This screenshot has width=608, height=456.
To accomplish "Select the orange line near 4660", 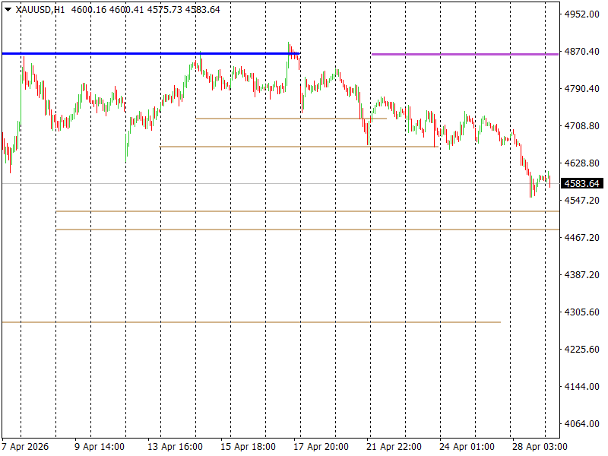I will pyautogui.click(x=296, y=146).
